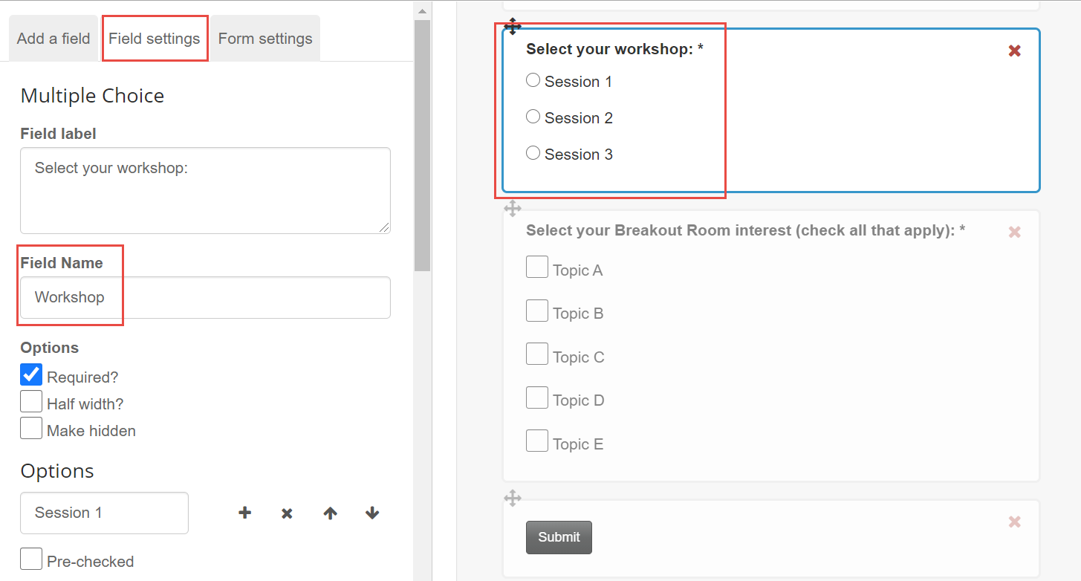Move Session 1 option up with the arrow

pos(330,513)
